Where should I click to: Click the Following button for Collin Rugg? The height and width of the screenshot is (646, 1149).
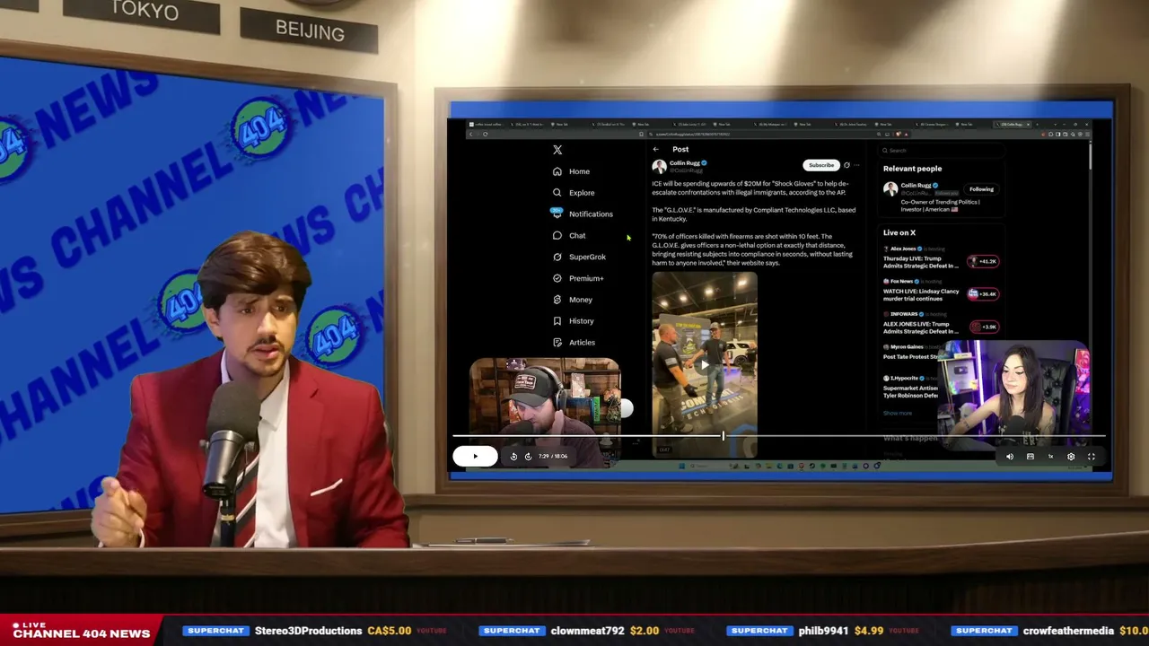pyautogui.click(x=981, y=189)
